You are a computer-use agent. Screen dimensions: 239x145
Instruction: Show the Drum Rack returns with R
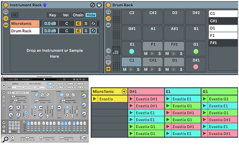108,62
